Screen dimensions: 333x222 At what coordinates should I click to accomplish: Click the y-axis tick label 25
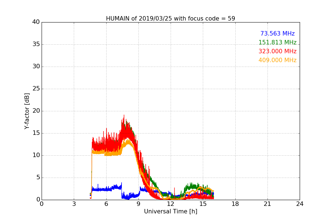coord(36,89)
